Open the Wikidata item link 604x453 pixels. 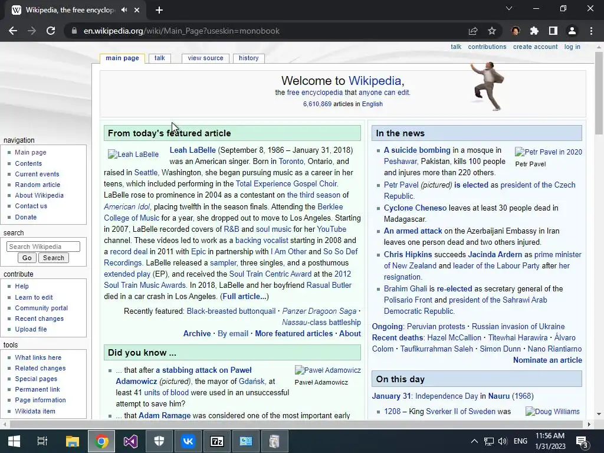click(x=35, y=411)
